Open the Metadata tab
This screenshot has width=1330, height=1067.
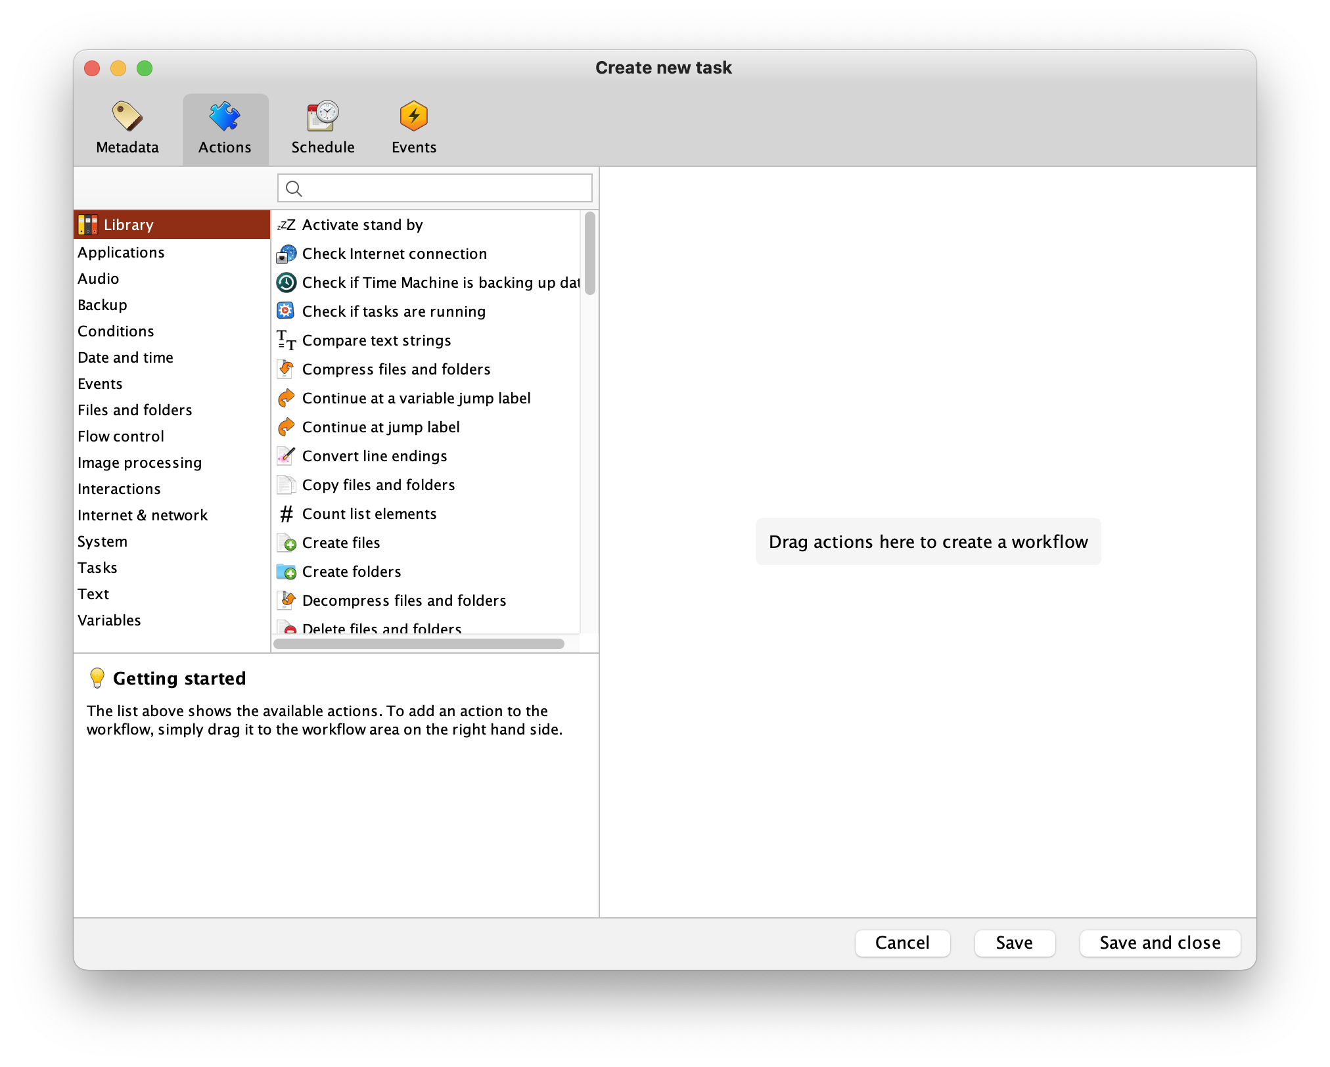pyautogui.click(x=127, y=129)
